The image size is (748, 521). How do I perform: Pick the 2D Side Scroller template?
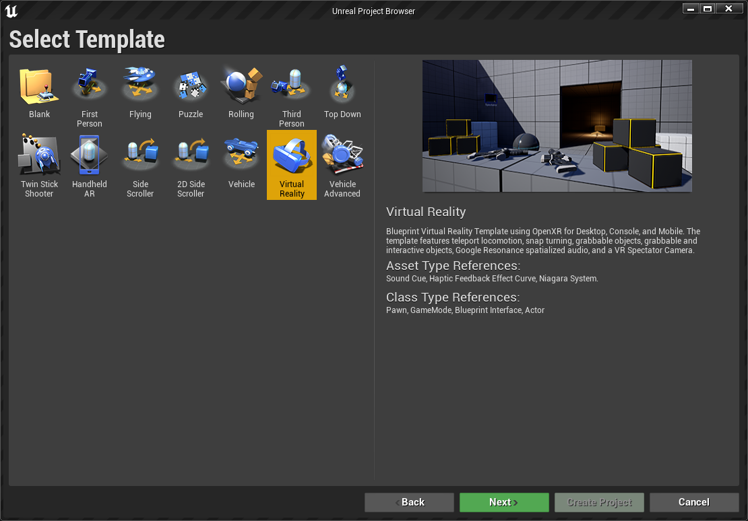(191, 165)
